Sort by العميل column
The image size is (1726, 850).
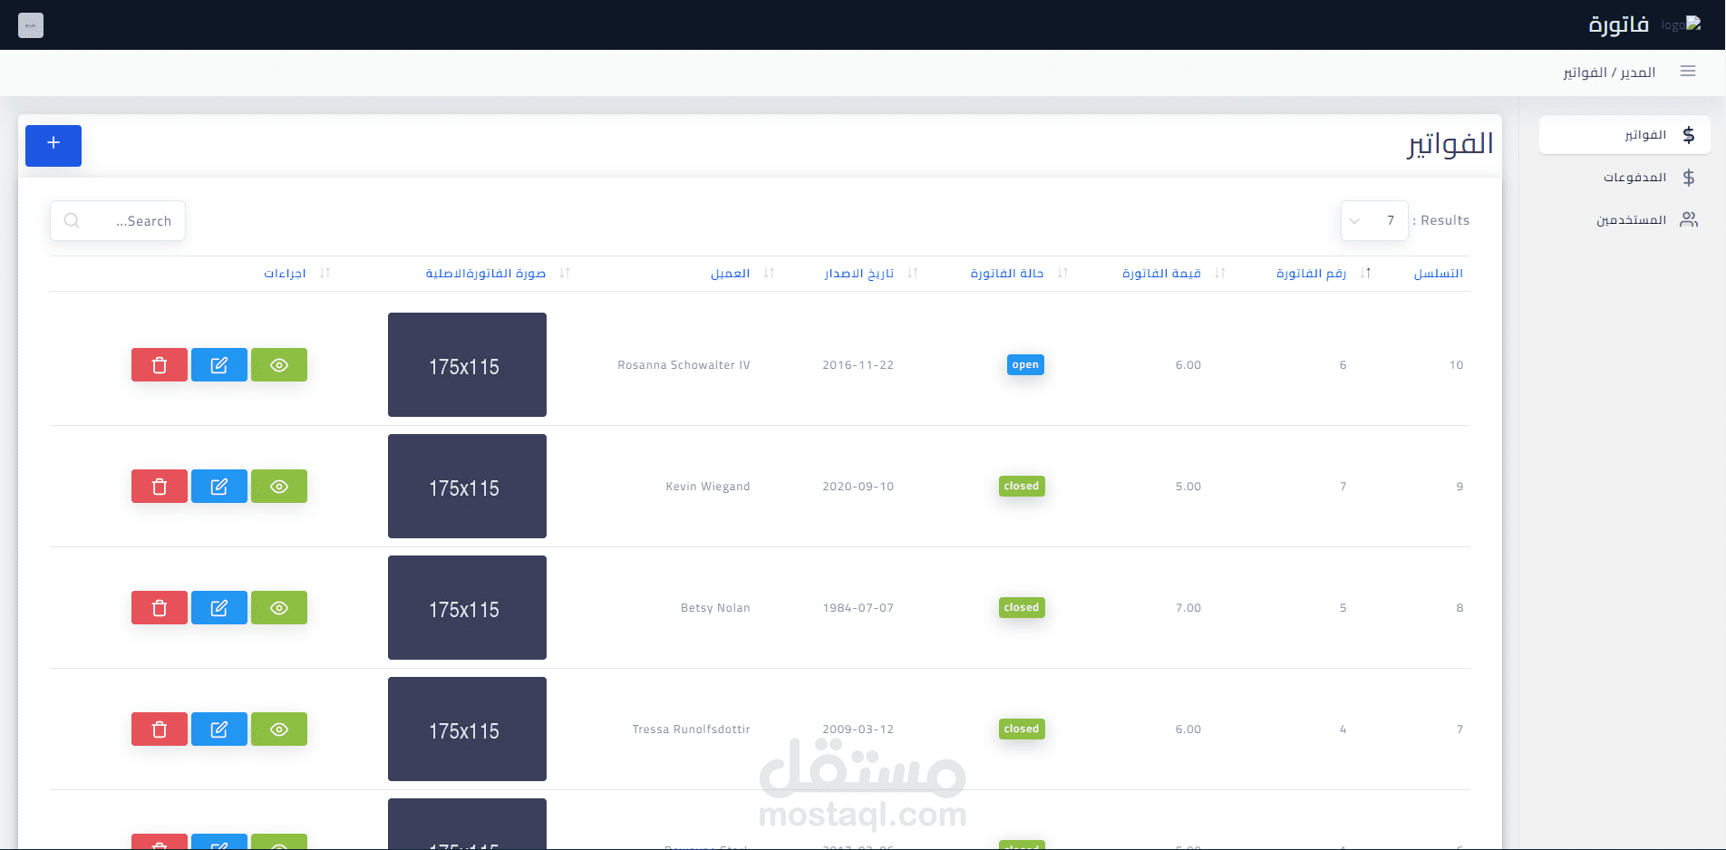[731, 273]
